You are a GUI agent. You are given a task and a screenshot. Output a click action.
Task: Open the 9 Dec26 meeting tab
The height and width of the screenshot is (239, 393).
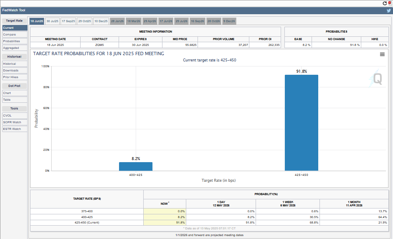point(229,21)
